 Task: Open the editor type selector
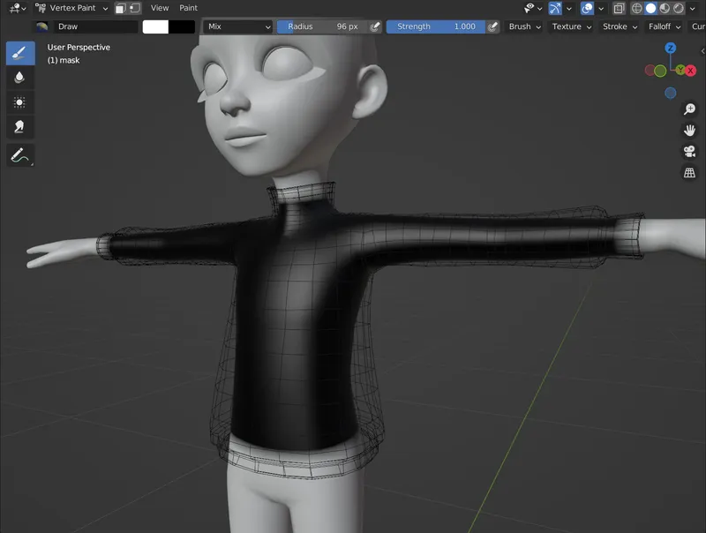[x=16, y=8]
